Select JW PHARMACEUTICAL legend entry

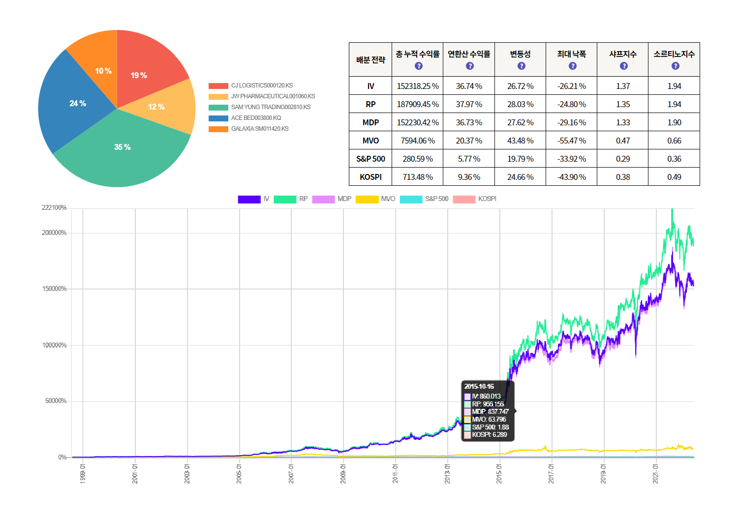(273, 96)
